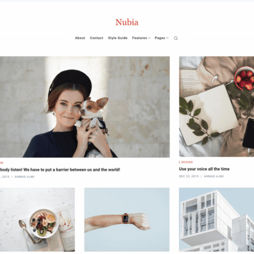Open the notebook and strawberries image

(x=216, y=106)
